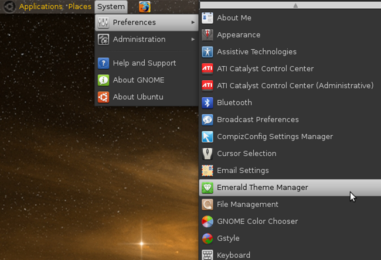Open the Places menu
Image resolution: width=381 pixels, height=260 pixels.
pos(79,7)
